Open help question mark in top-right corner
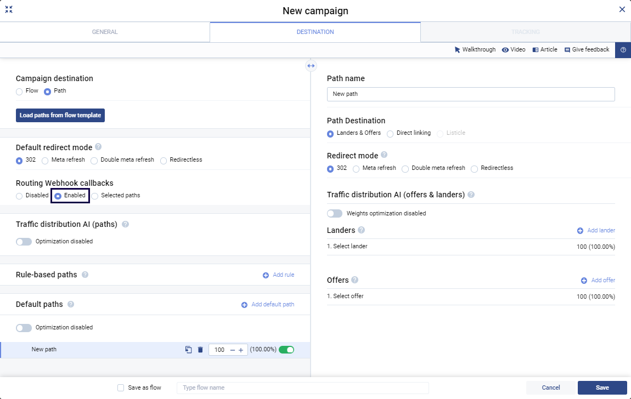This screenshot has width=631, height=399. pos(623,50)
